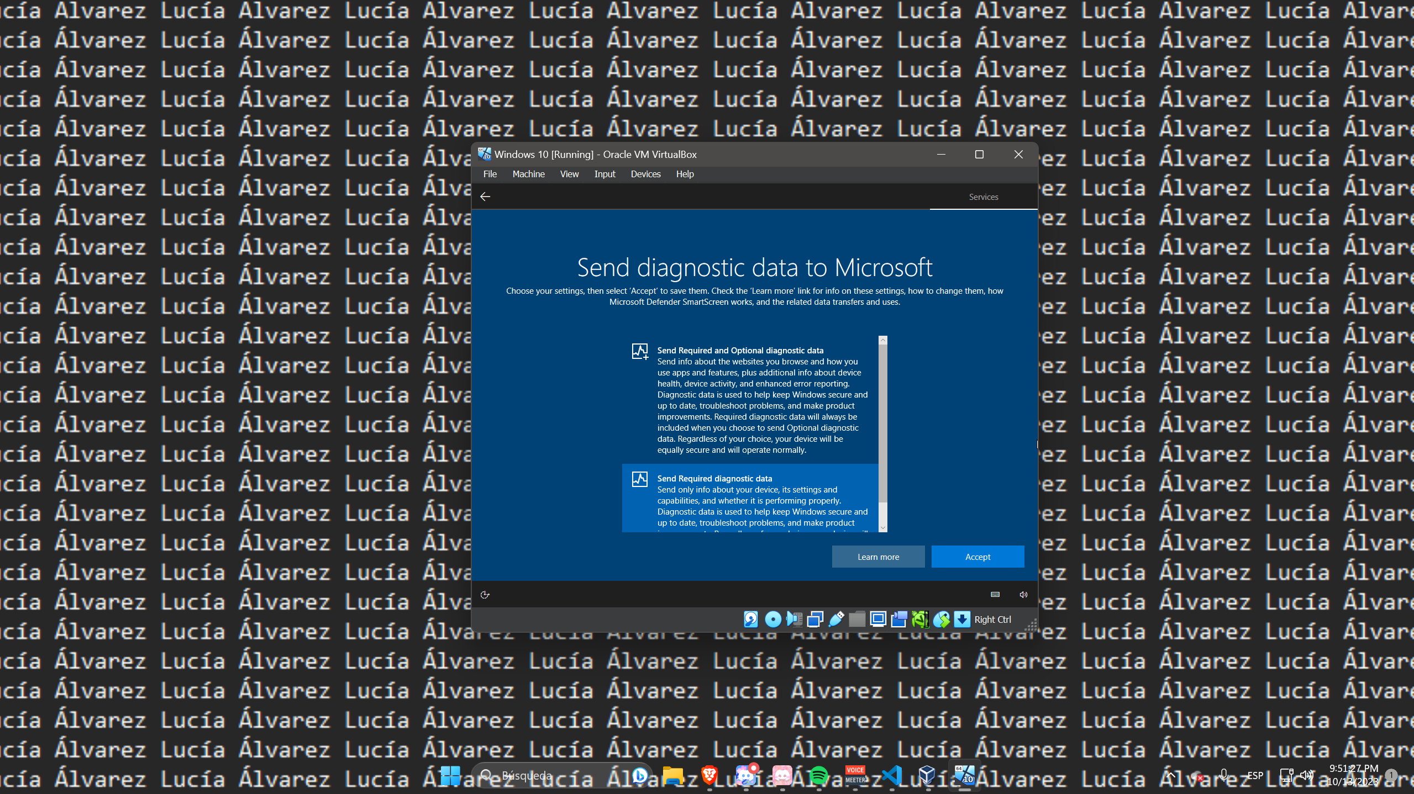Screen dimensions: 1414x794
Task: Open the USB devices menu
Action: point(836,619)
